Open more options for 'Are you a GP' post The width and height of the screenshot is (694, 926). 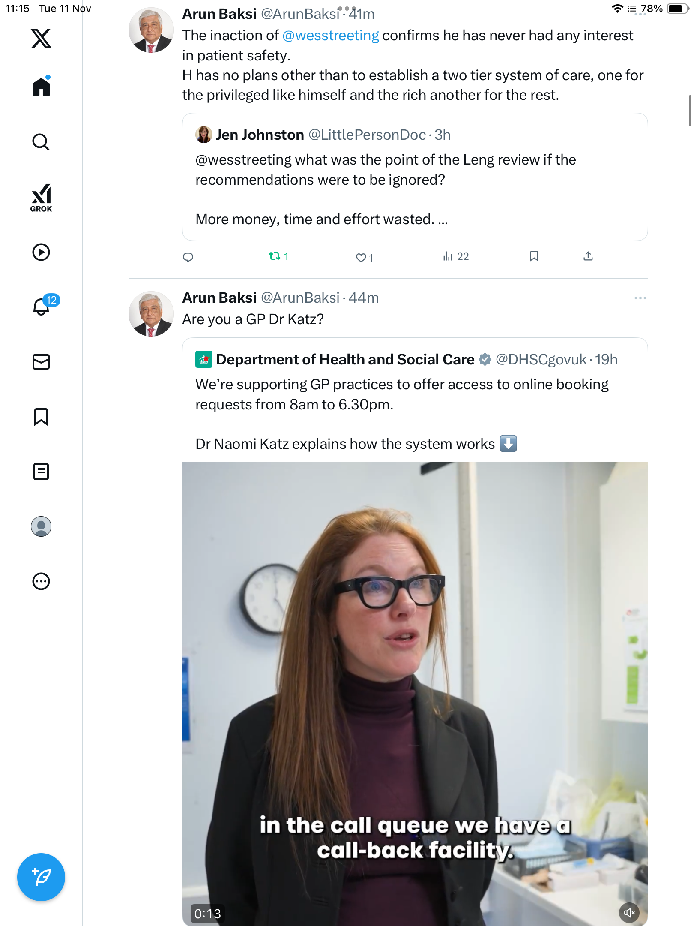[640, 298]
